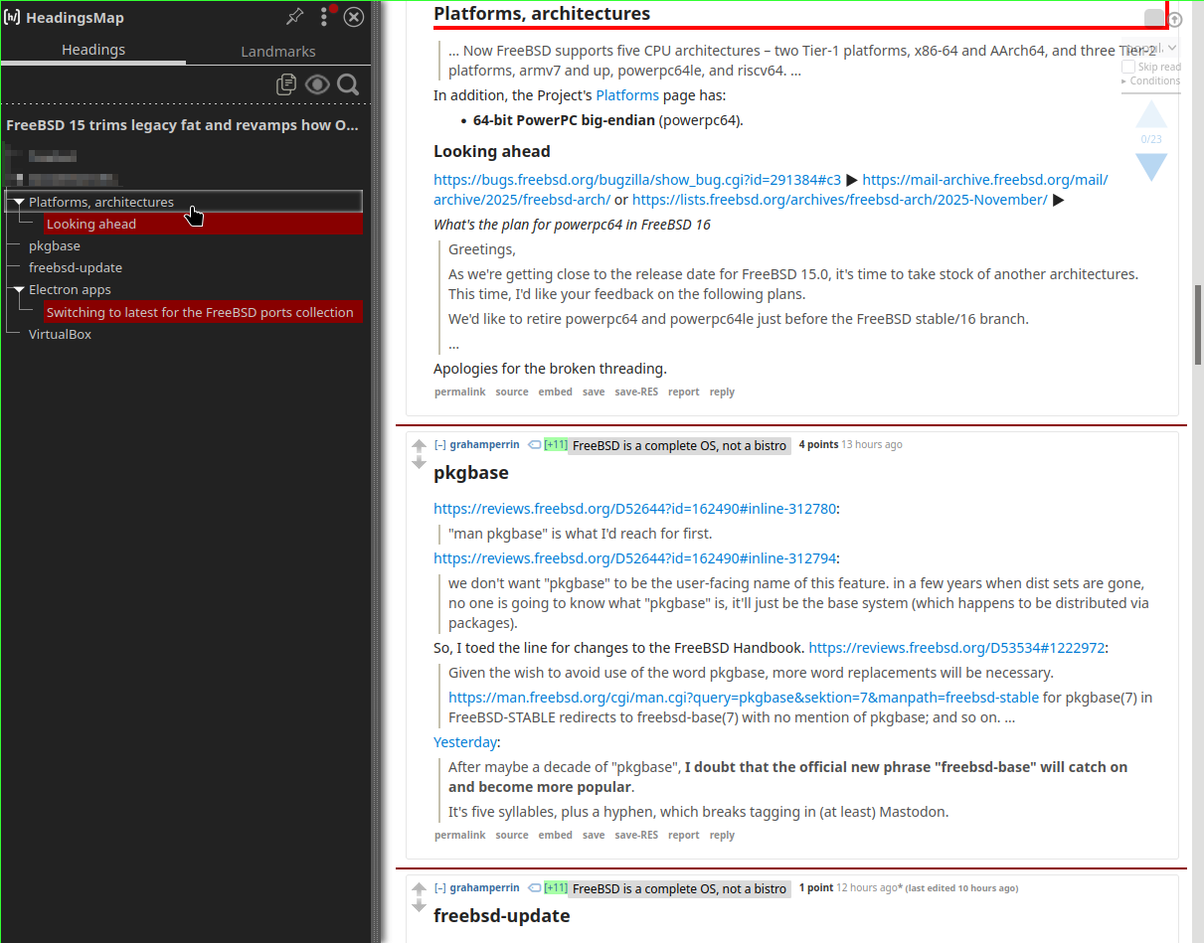The width and height of the screenshot is (1204, 943).
Task: Open the HeadingsMap three-dot options menu
Action: click(x=323, y=17)
